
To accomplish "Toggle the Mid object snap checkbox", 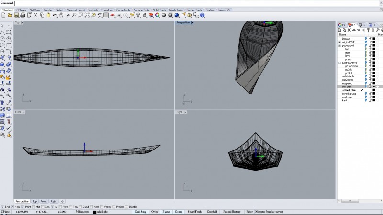I will click(x=34, y=207).
